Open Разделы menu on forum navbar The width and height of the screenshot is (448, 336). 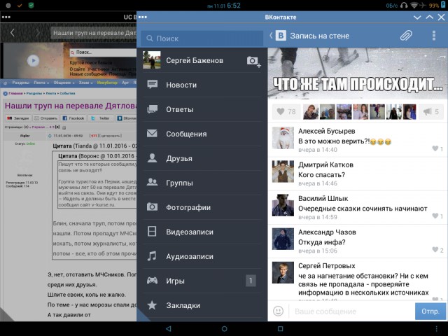[x=20, y=83]
